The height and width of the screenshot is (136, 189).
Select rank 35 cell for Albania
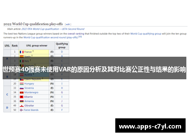click(x=15, y=97)
